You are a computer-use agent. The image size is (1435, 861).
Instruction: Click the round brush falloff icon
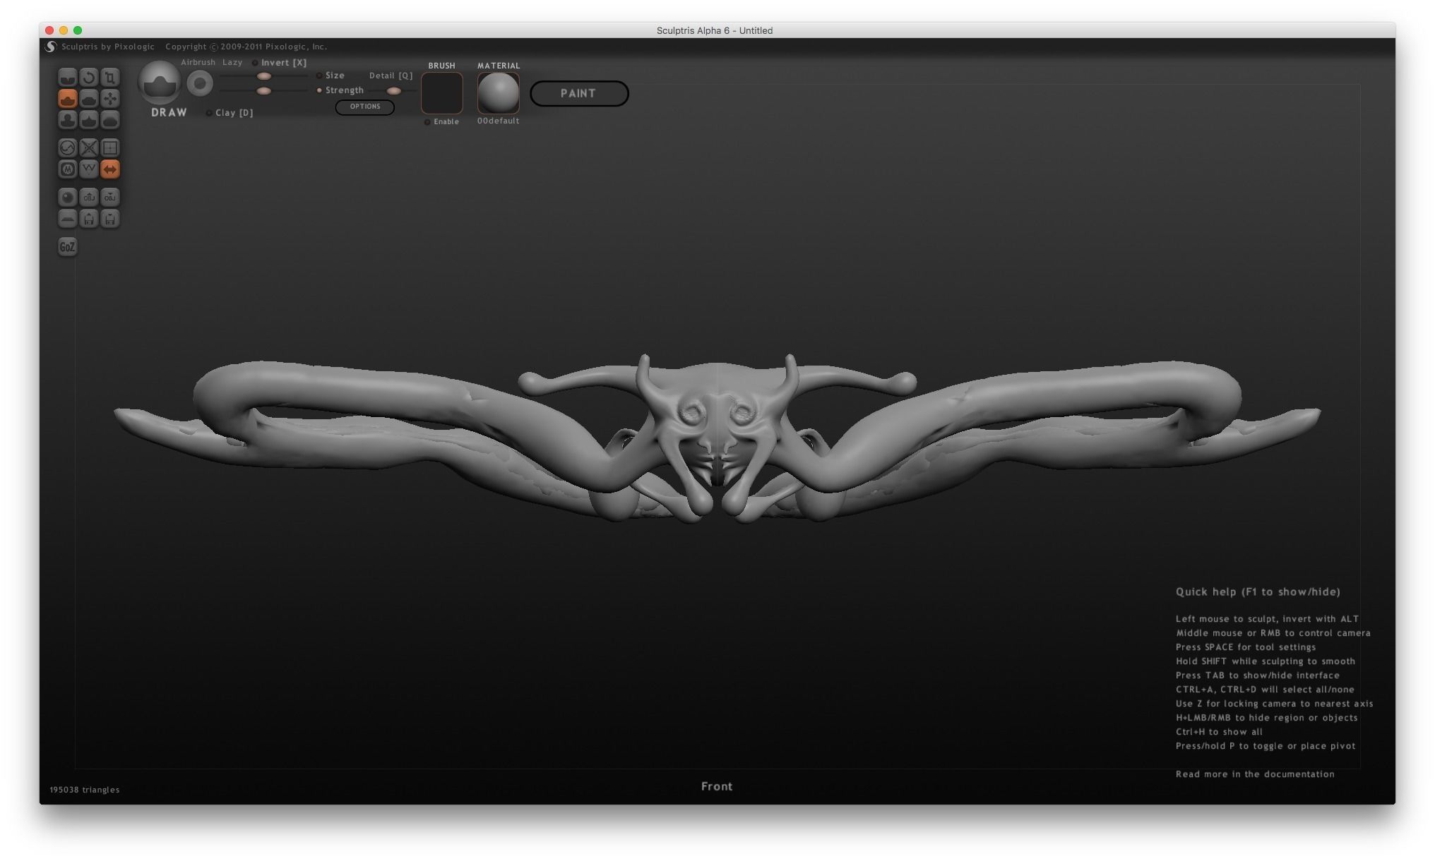(200, 84)
